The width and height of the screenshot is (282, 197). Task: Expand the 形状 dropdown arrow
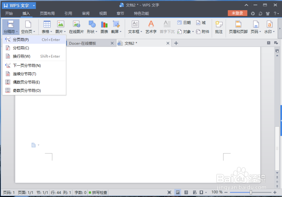(96, 32)
